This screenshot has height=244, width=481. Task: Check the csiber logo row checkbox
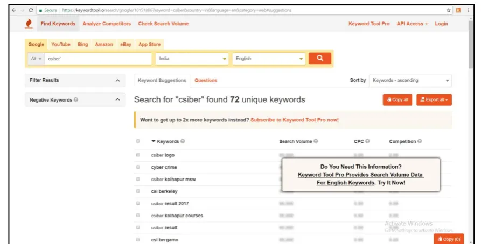(x=138, y=155)
